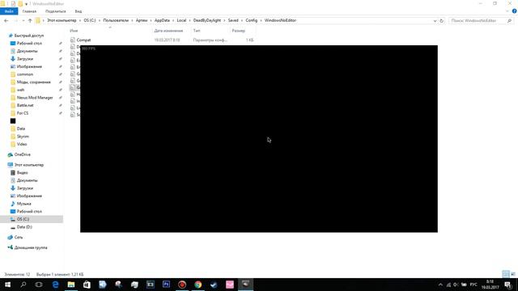518x291 pixels.
Task: Open the common folder in sidebar
Action: point(25,74)
